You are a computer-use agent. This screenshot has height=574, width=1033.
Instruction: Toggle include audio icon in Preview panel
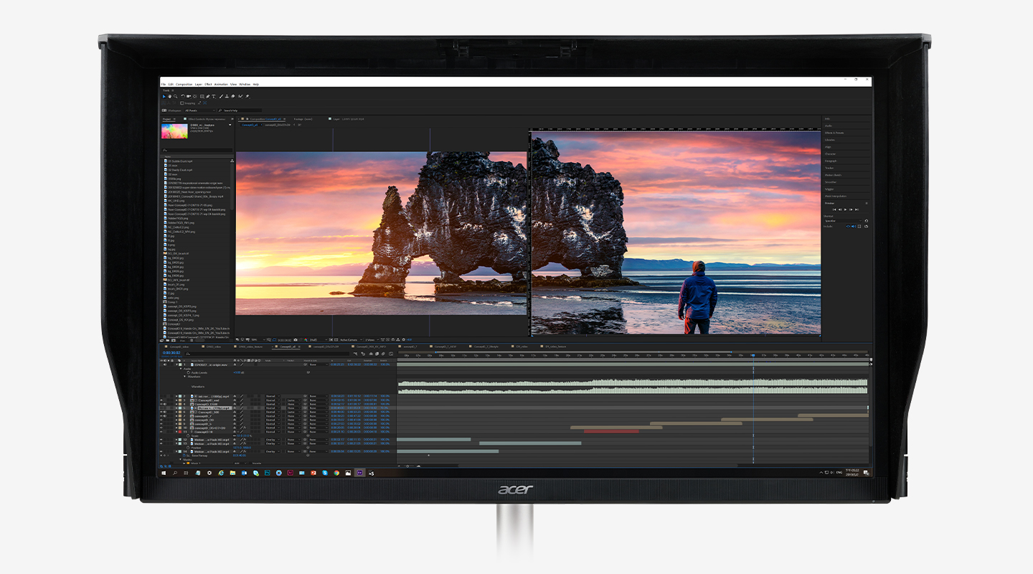point(853,227)
